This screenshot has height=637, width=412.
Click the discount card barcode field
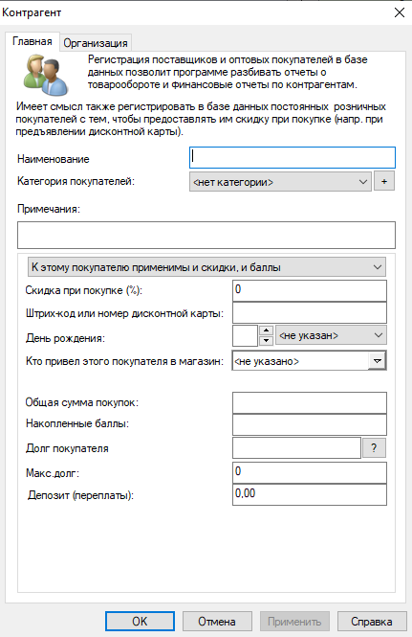(310, 313)
